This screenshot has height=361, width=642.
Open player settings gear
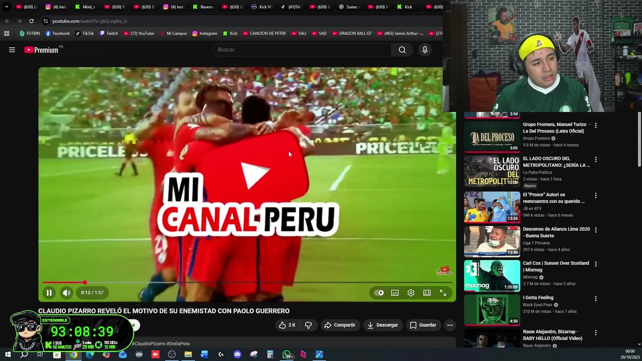[411, 293]
